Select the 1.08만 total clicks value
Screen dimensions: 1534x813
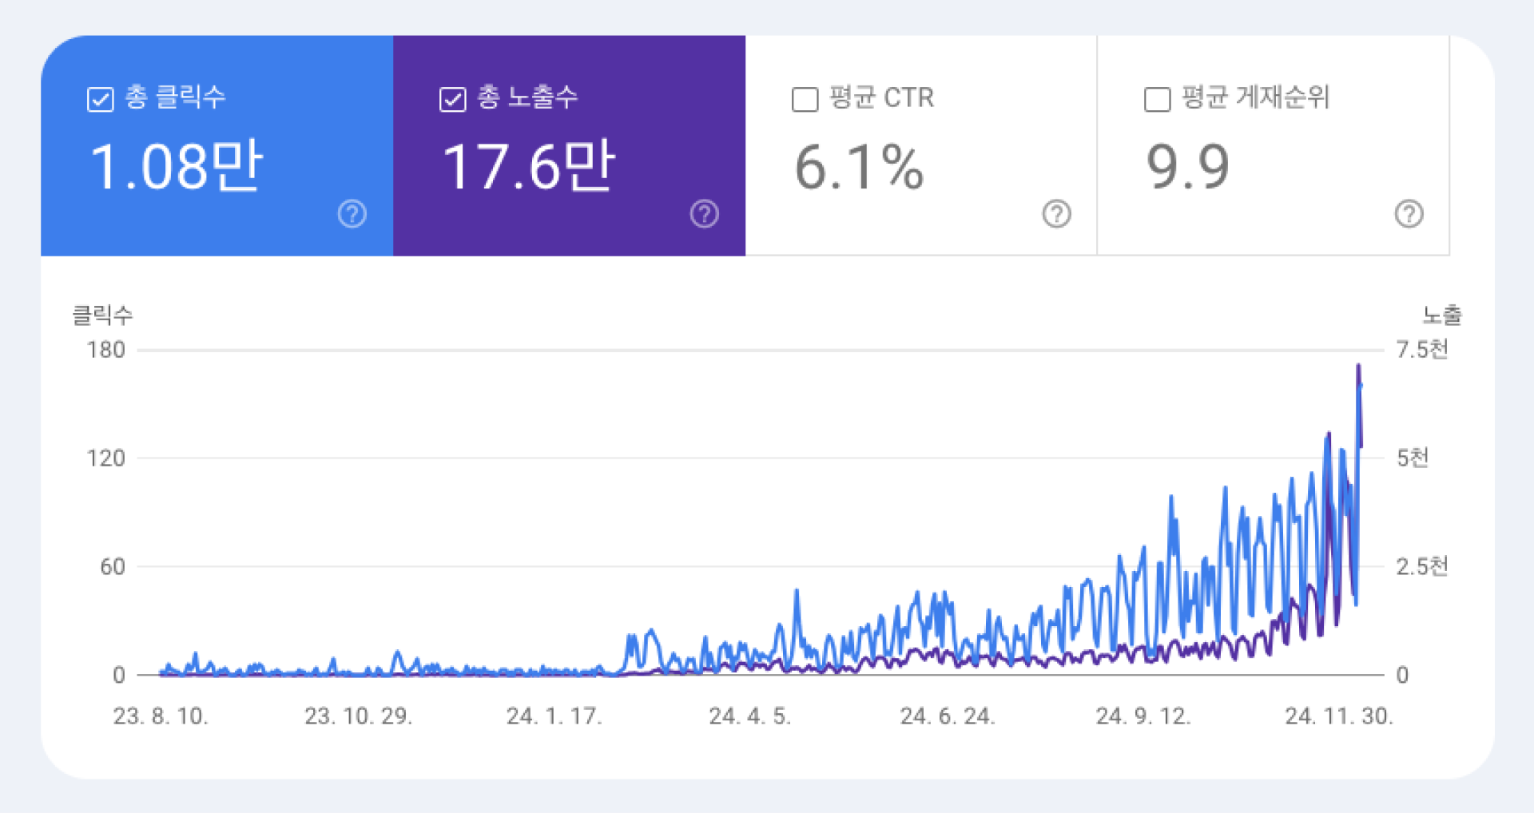[x=177, y=166]
